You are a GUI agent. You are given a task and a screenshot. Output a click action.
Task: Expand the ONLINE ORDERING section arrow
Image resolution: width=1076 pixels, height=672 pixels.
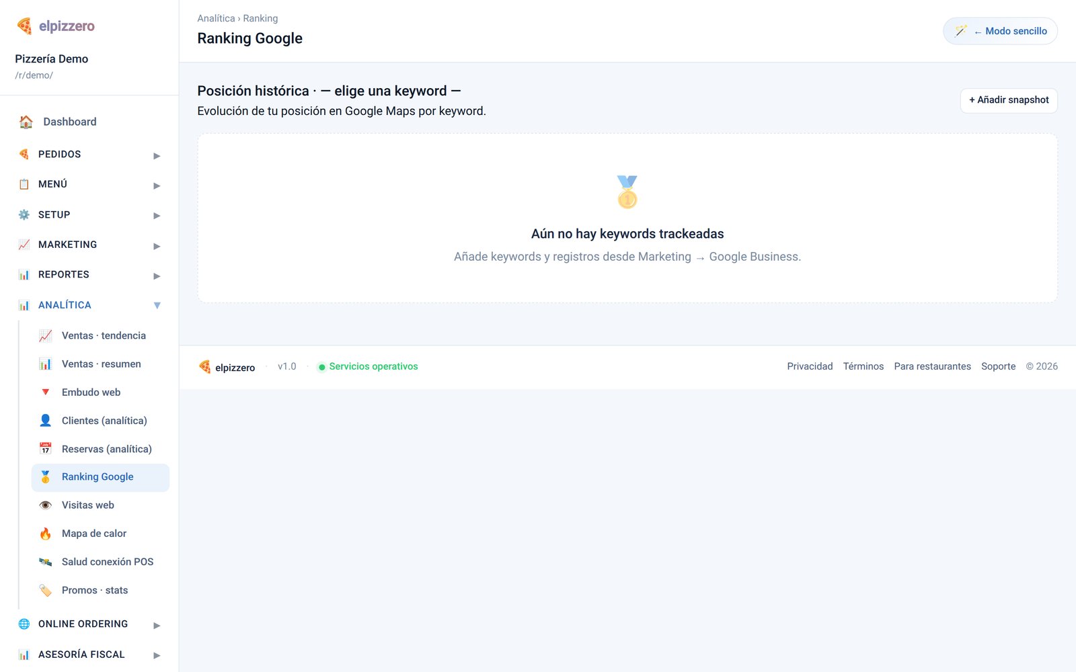click(x=157, y=625)
